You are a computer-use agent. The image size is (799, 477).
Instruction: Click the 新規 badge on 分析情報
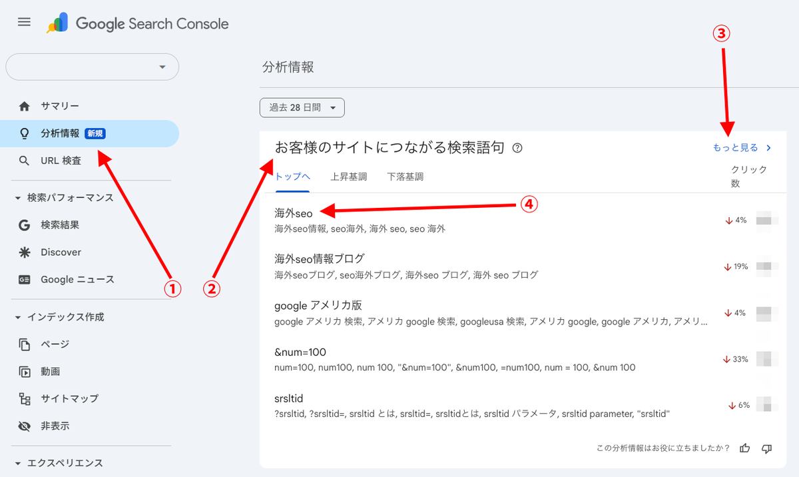tap(95, 133)
